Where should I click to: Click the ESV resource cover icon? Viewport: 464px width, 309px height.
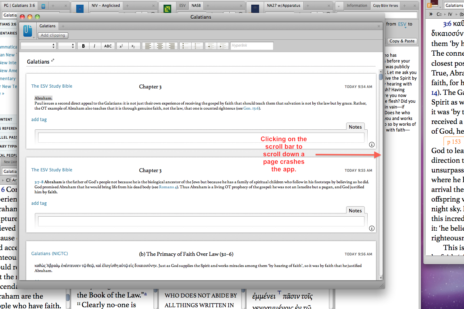pos(167,8)
